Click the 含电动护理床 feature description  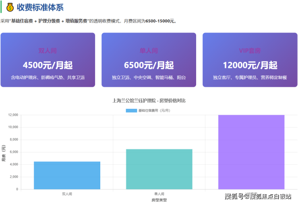[48, 78]
